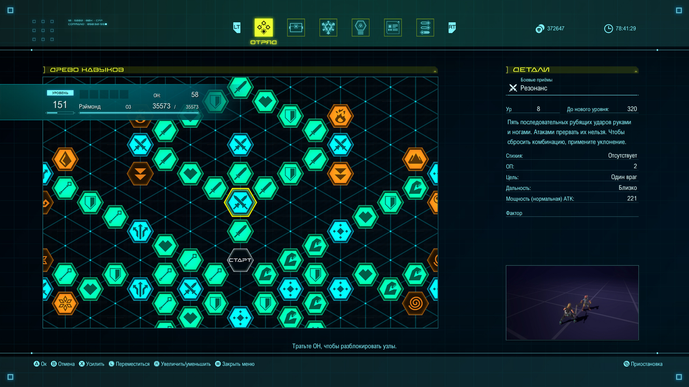Screen dimensions: 689x387
Task: Collapse the ДЕТАЛИ panel arrow
Action: click(x=636, y=71)
